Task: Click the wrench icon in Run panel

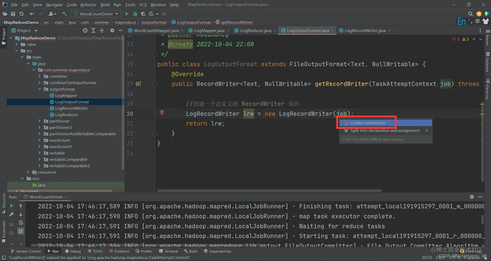Action: (x=12, y=214)
